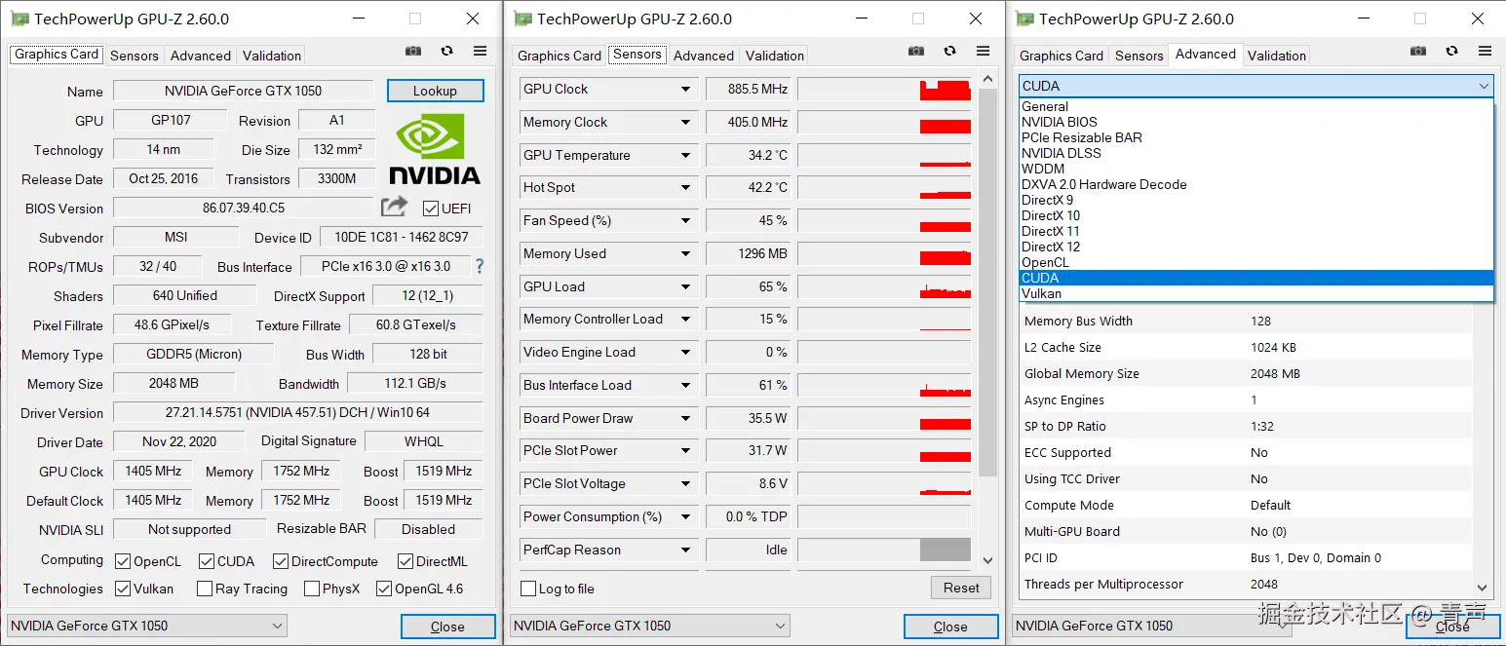Toggle the DirectML checkbox
Image resolution: width=1506 pixels, height=646 pixels.
click(405, 561)
